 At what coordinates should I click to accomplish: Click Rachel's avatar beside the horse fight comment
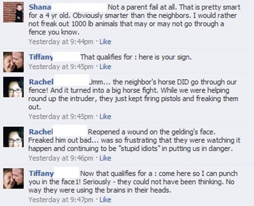pyautogui.click(x=13, y=87)
